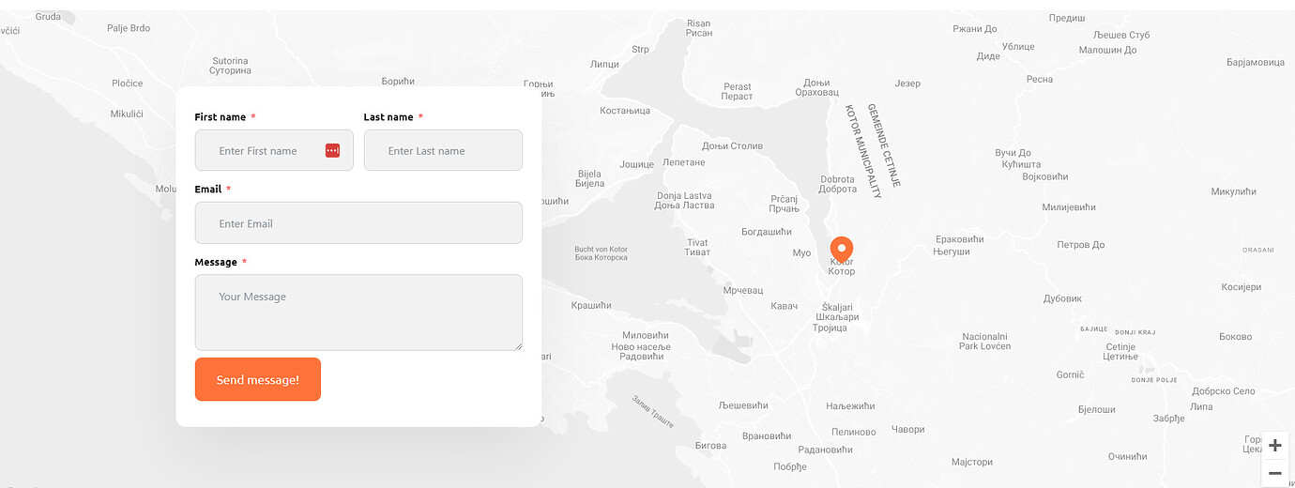
Task: Click into the Enter Email field
Action: (358, 223)
